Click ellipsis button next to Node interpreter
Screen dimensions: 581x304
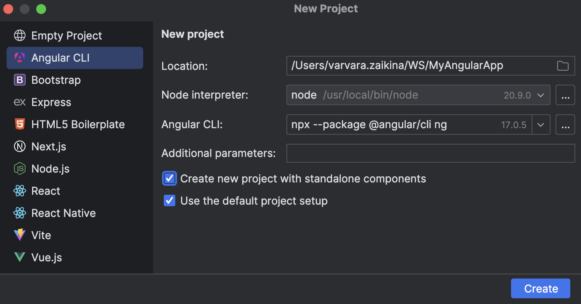click(x=565, y=95)
